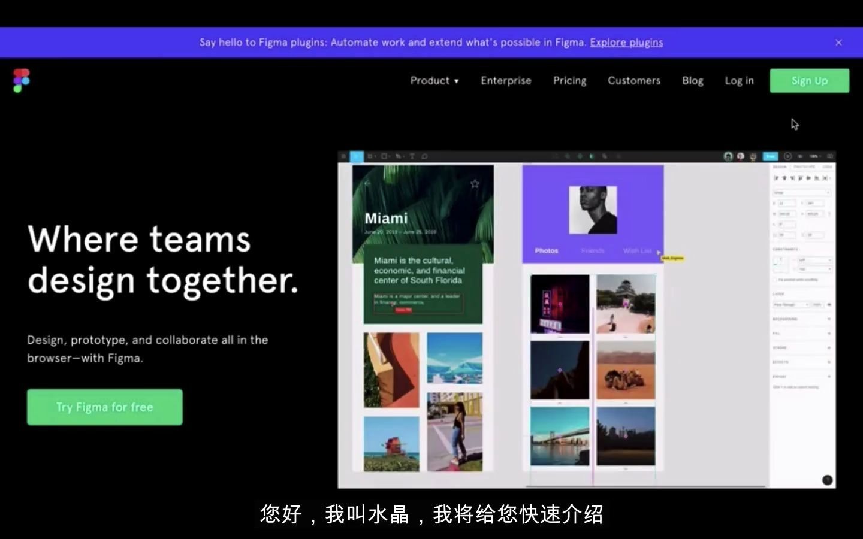Click the desert camels photo thumbnail
The image size is (863, 539).
pyautogui.click(x=626, y=370)
